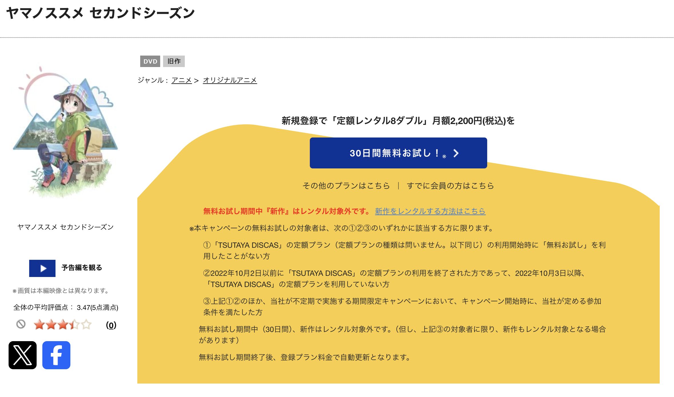Click the DVD badge
674x397 pixels.
pos(150,61)
